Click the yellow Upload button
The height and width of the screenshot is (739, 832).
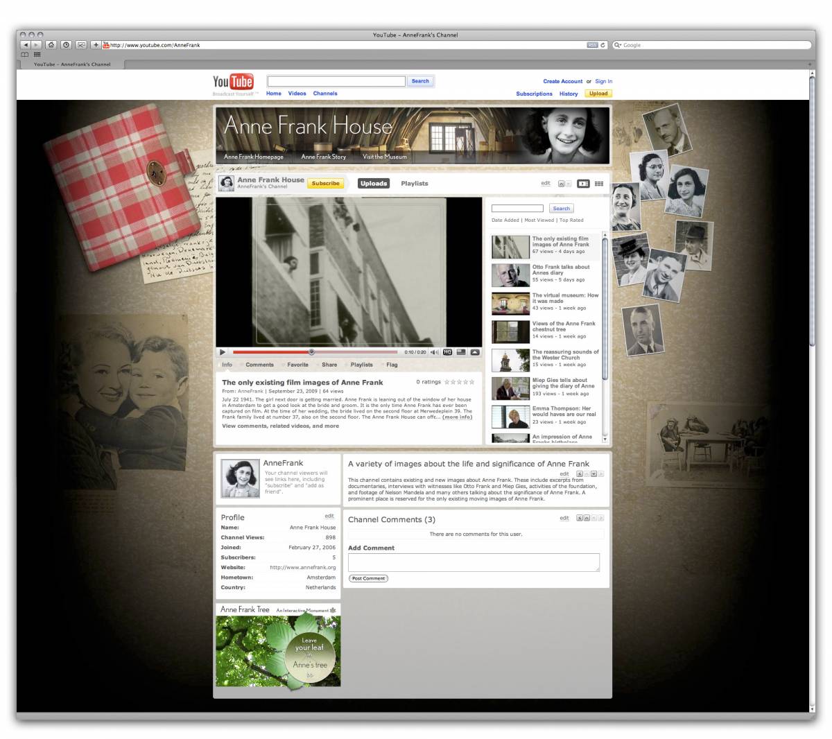tap(598, 94)
